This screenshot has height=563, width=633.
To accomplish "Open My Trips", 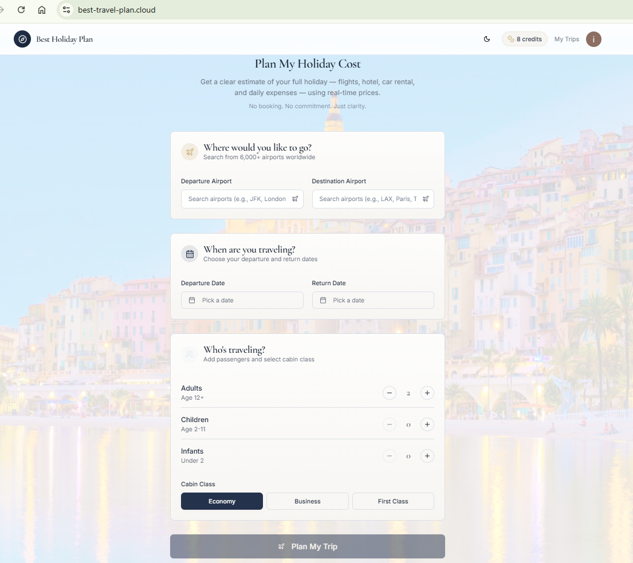I will coord(566,39).
